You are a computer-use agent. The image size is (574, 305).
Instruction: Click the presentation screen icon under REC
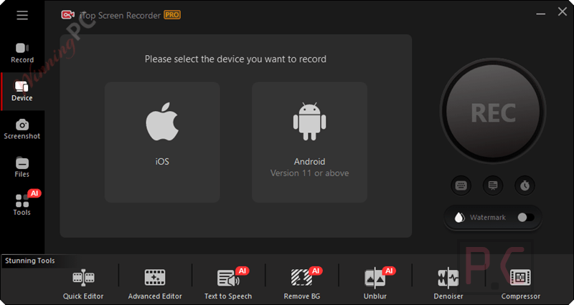(x=493, y=185)
